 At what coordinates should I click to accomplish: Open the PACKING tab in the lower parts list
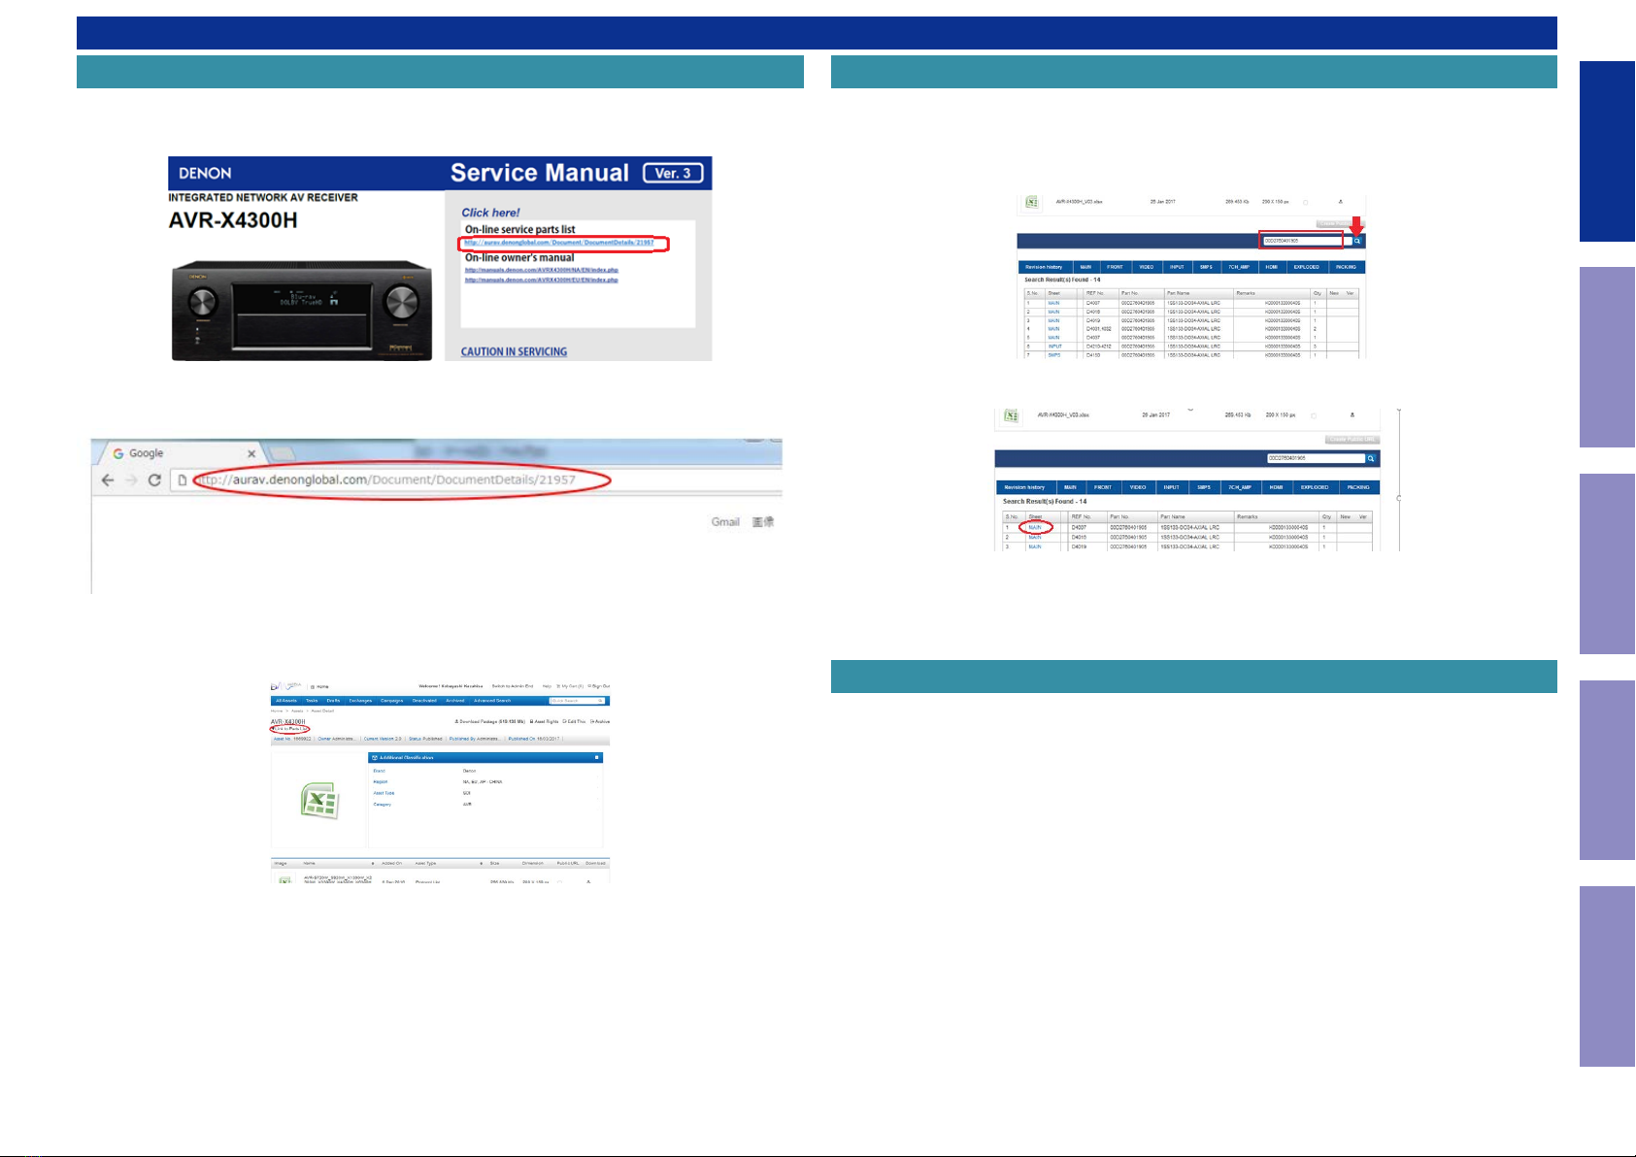(1358, 487)
